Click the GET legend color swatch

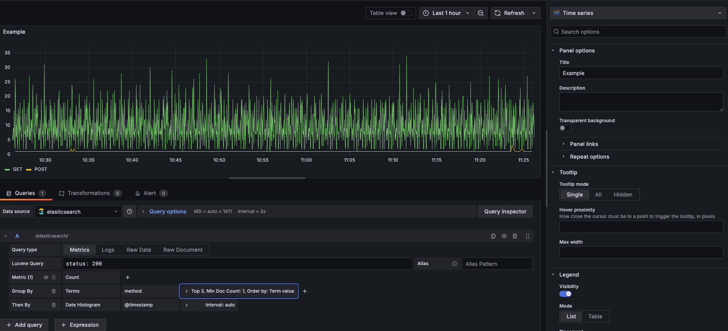(x=7, y=169)
